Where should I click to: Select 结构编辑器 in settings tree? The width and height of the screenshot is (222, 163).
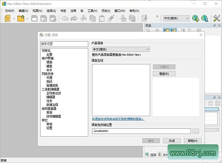coord(54,116)
